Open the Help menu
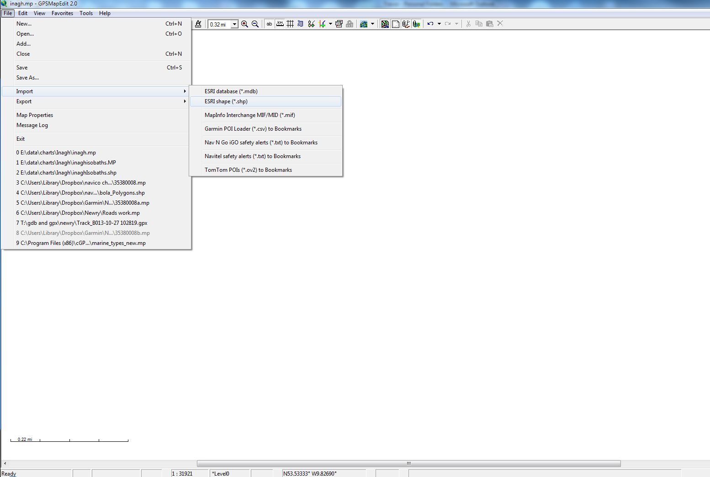The image size is (710, 477). coord(105,13)
